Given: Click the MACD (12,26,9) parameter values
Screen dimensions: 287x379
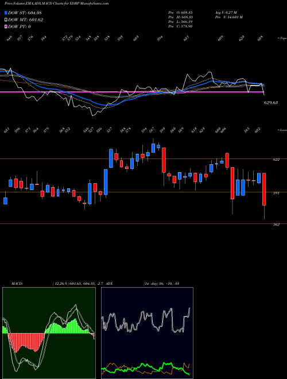Looking at the screenshot, I should pos(78,284).
